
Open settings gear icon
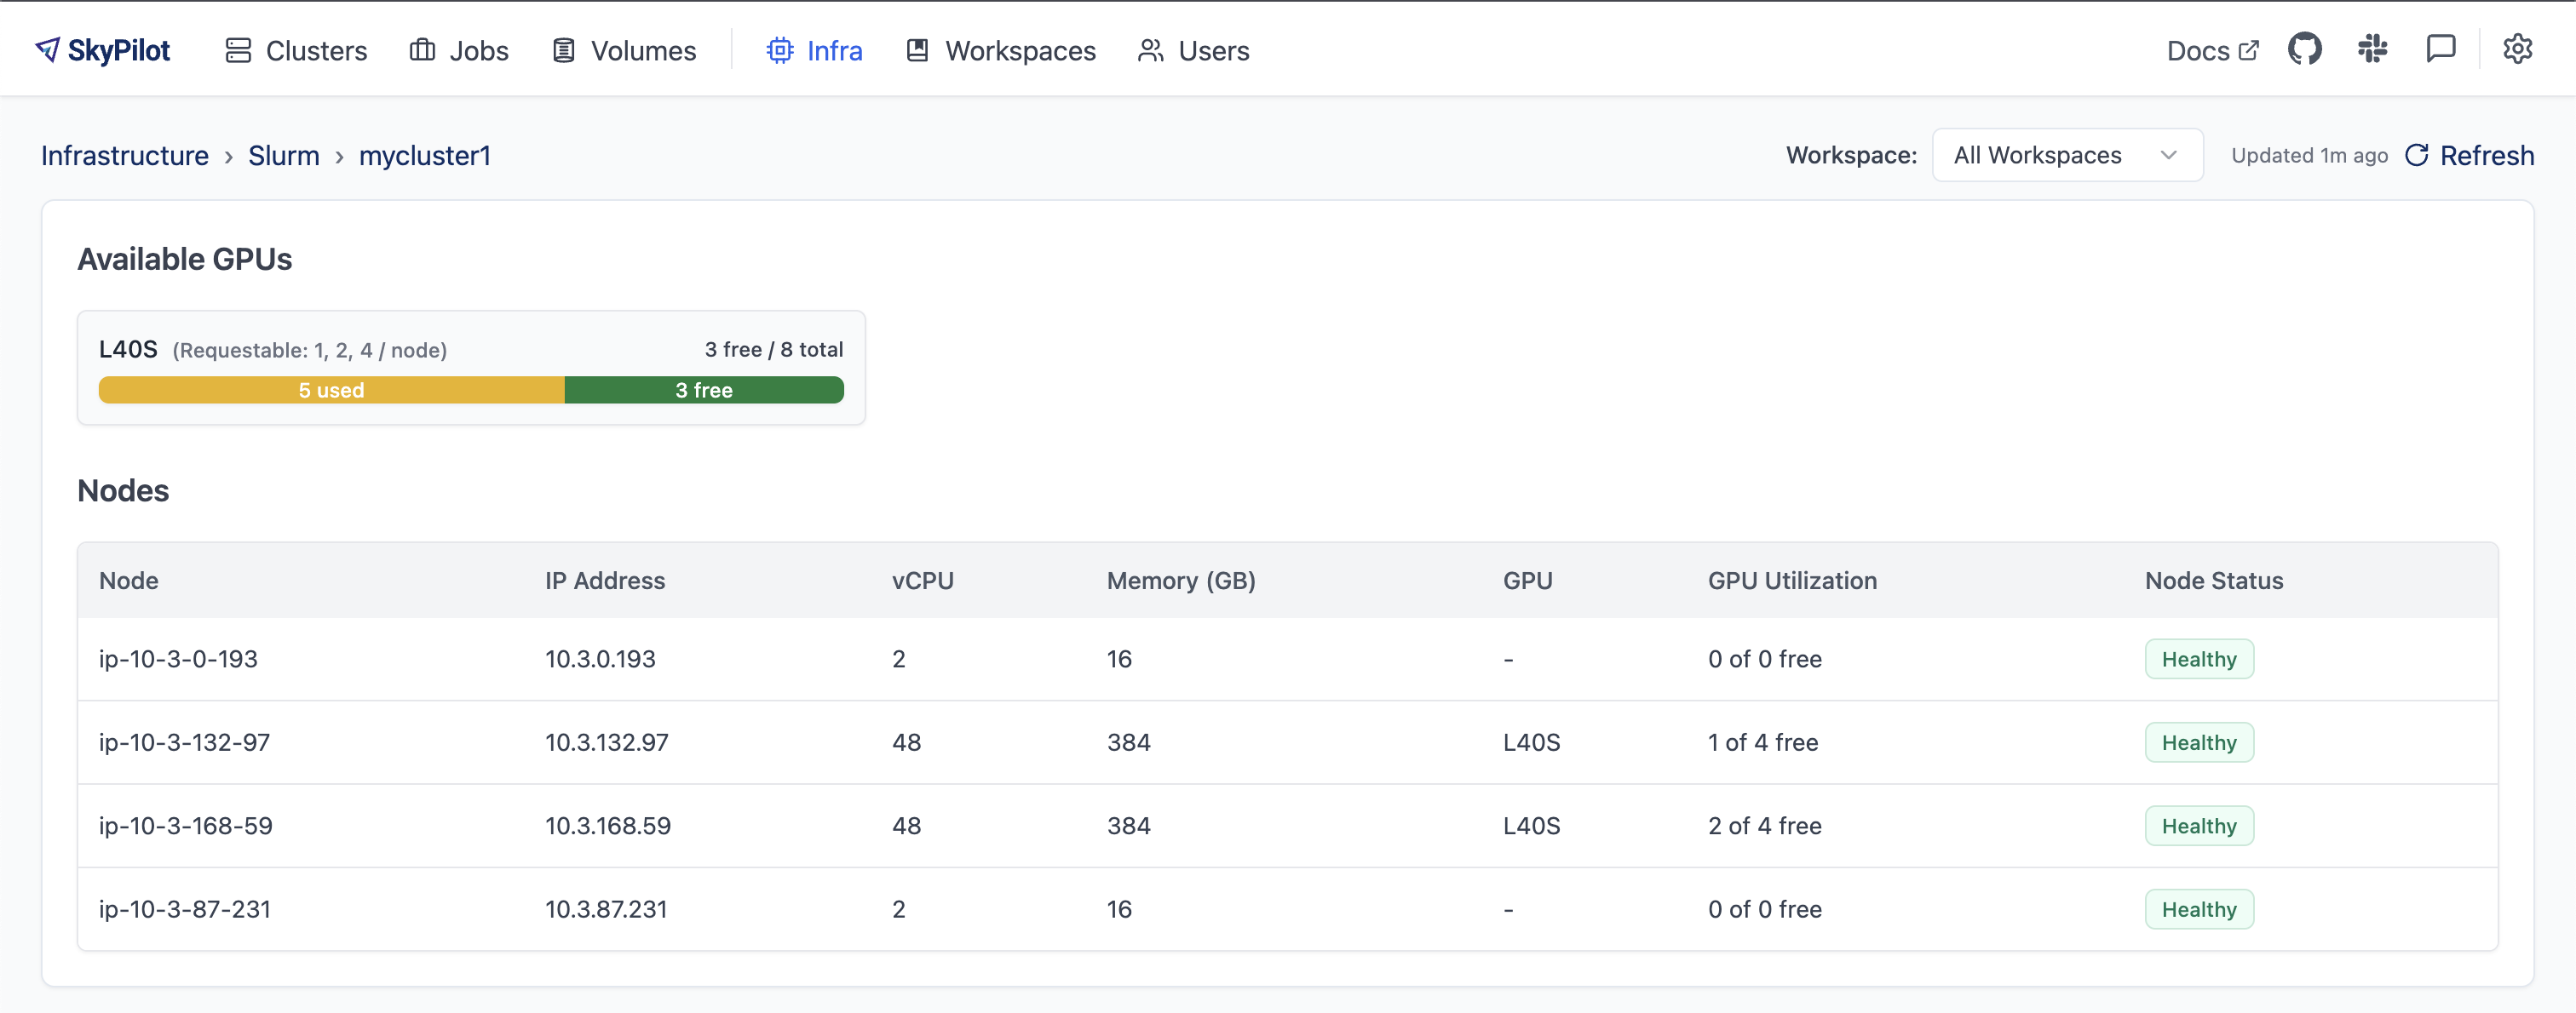[2516, 49]
